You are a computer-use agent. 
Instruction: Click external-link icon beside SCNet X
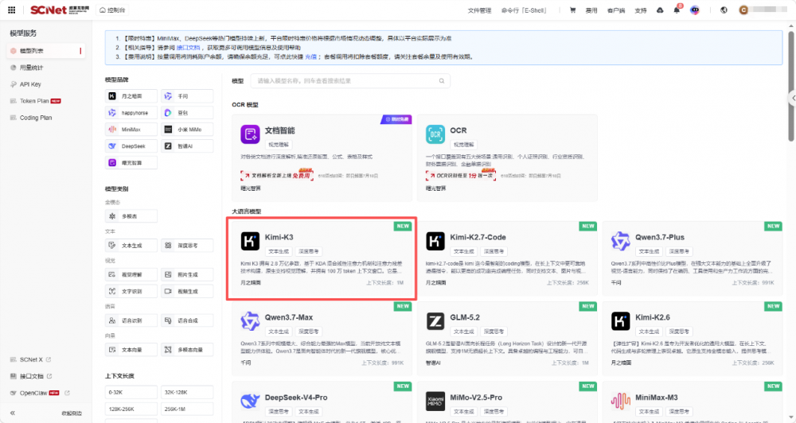click(x=49, y=359)
